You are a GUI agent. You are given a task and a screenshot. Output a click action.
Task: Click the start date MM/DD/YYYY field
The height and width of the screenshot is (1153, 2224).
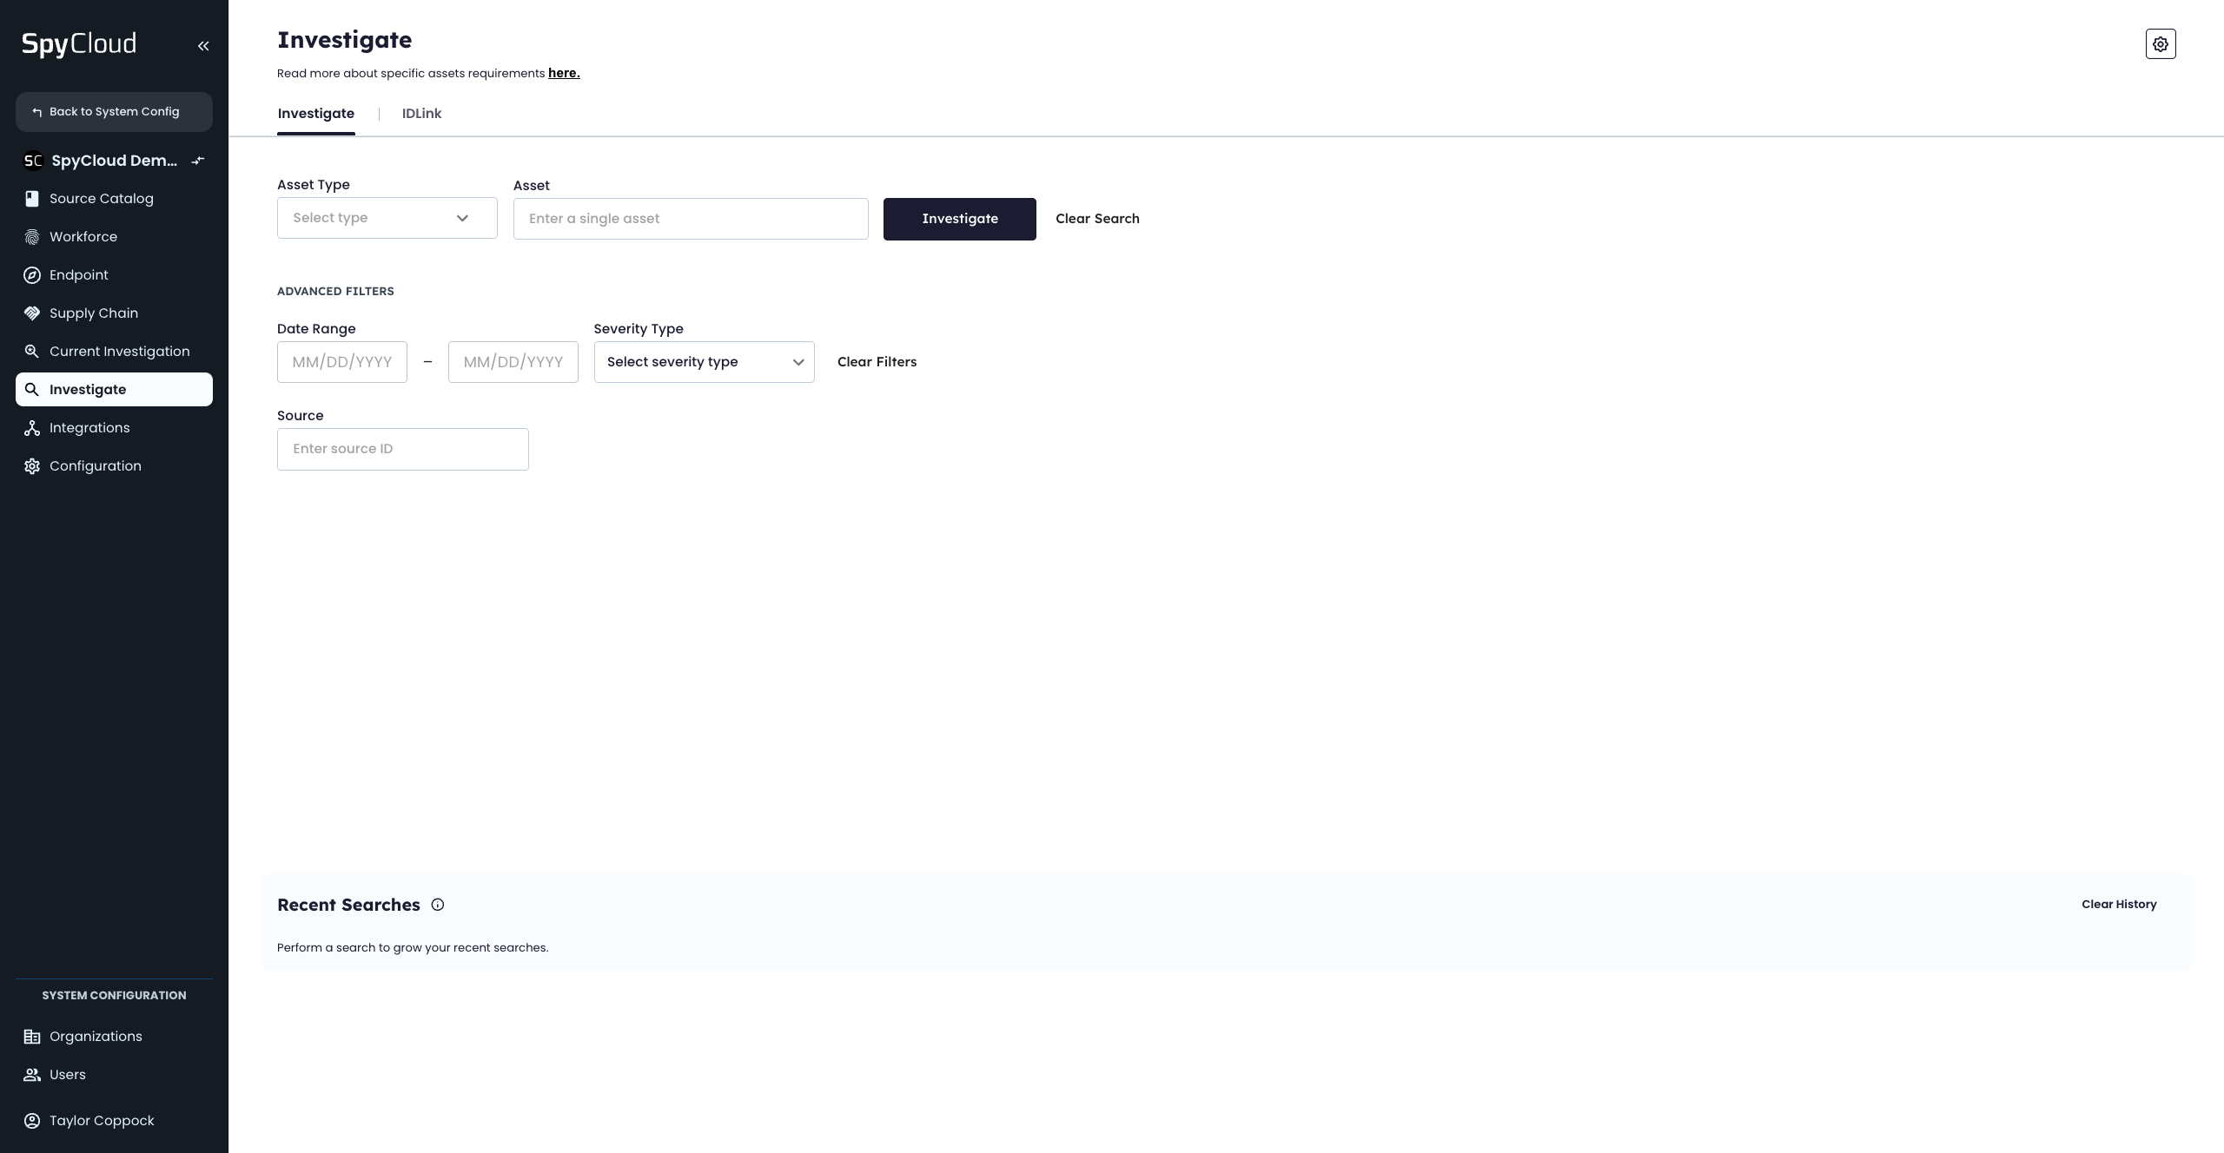(x=342, y=362)
